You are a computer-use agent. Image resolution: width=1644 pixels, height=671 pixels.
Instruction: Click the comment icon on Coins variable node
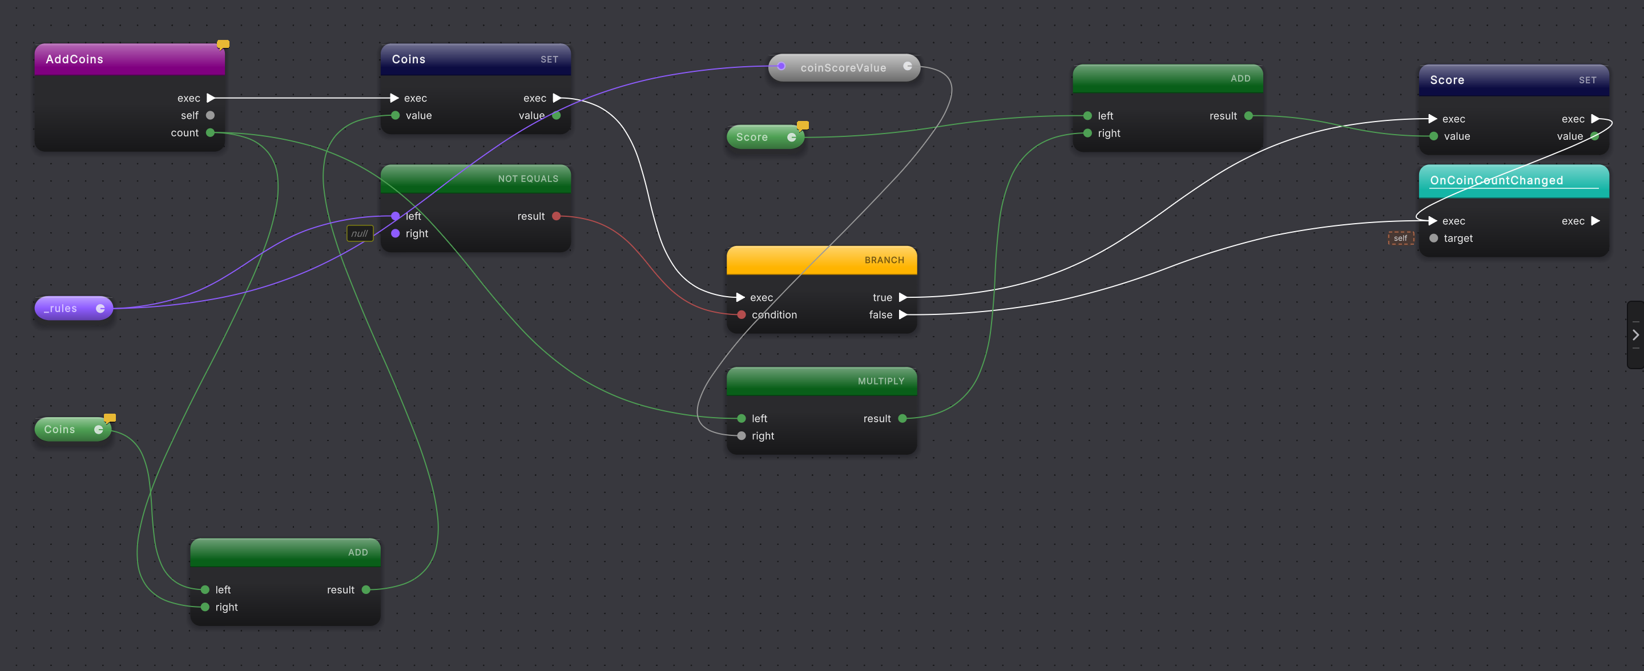[110, 418]
